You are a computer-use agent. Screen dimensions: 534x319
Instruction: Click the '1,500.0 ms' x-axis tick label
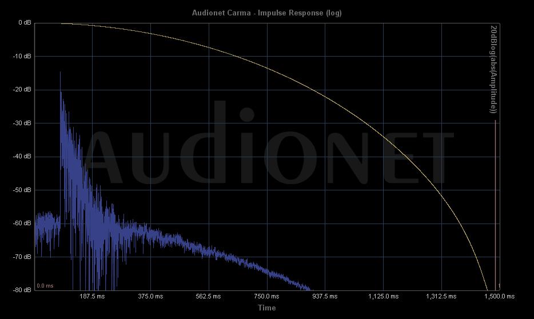tap(499, 296)
